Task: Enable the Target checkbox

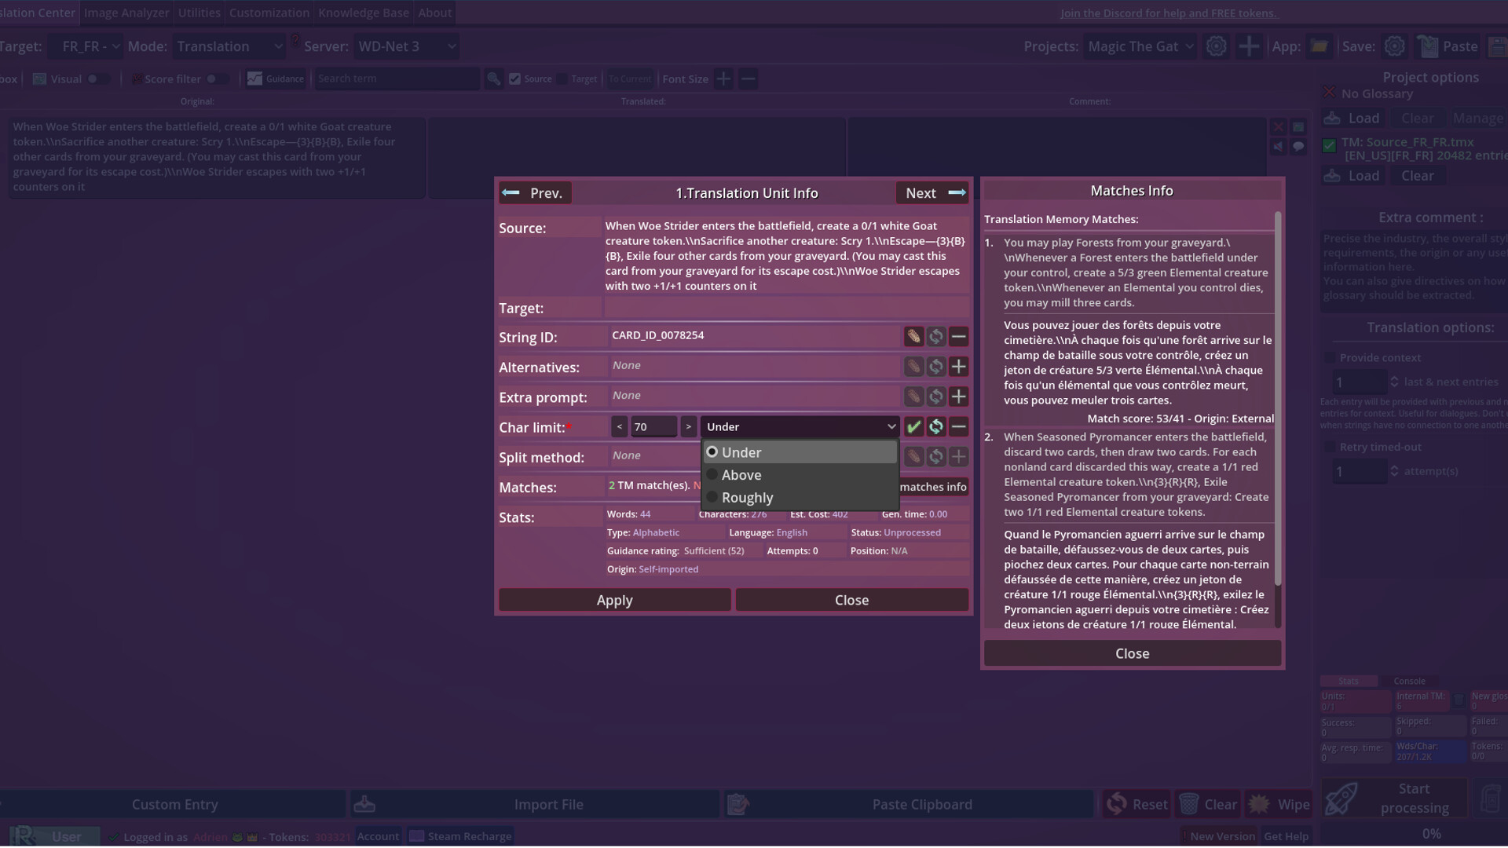Action: pyautogui.click(x=562, y=79)
